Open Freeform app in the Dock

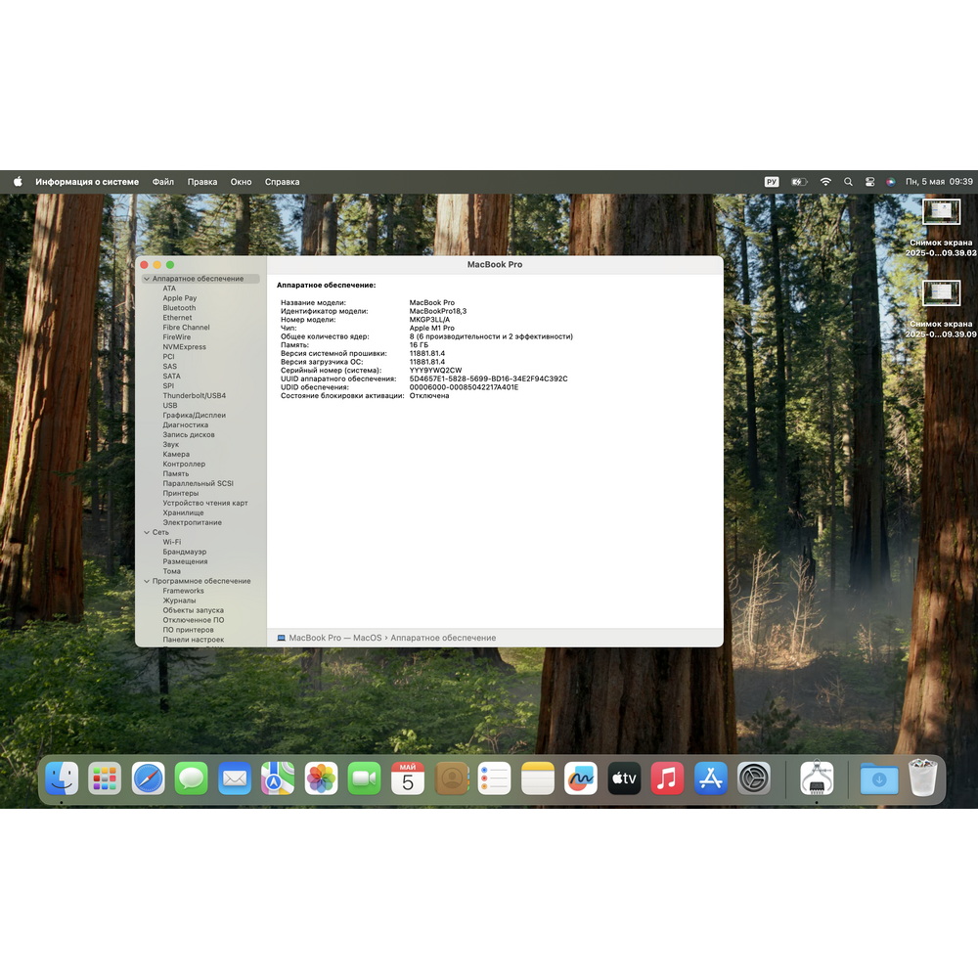click(x=581, y=778)
